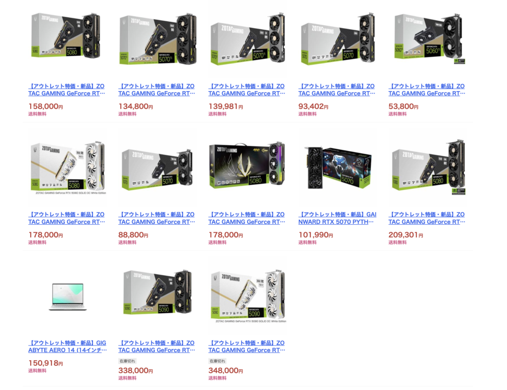
Task: Open the RTX 5070 thumbnail priced 93,402円
Action: (x=337, y=39)
